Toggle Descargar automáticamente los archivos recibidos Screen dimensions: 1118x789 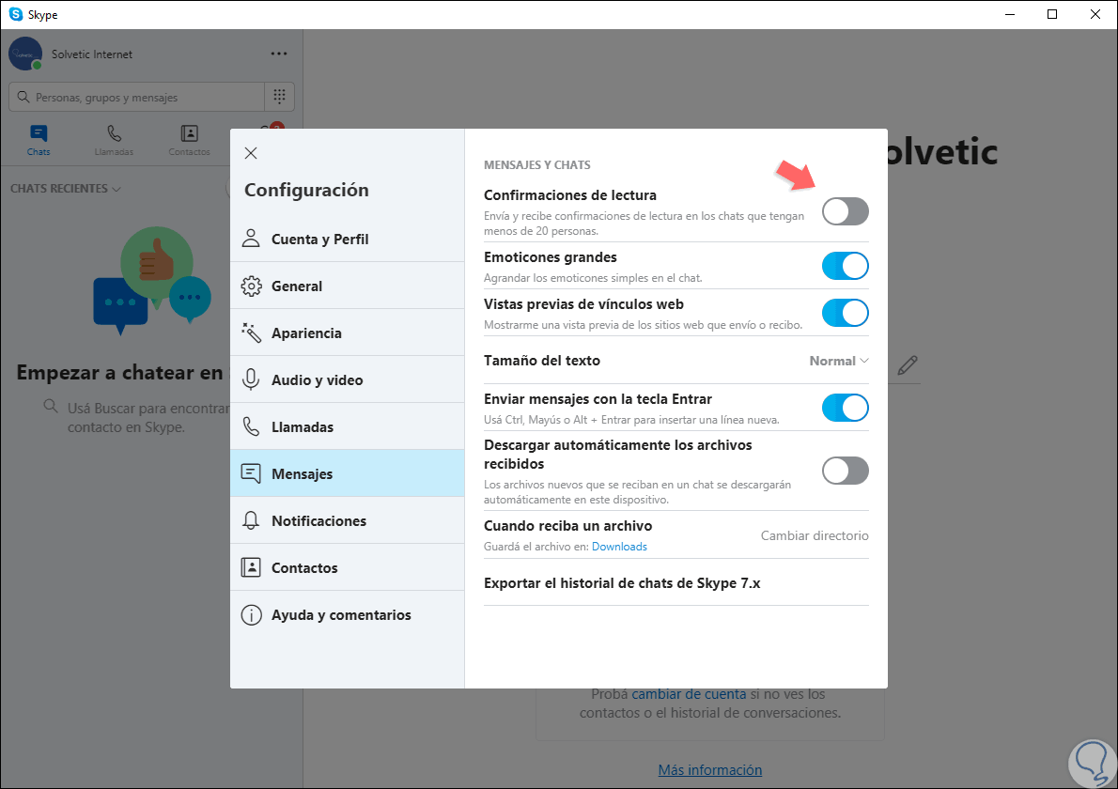(x=845, y=471)
